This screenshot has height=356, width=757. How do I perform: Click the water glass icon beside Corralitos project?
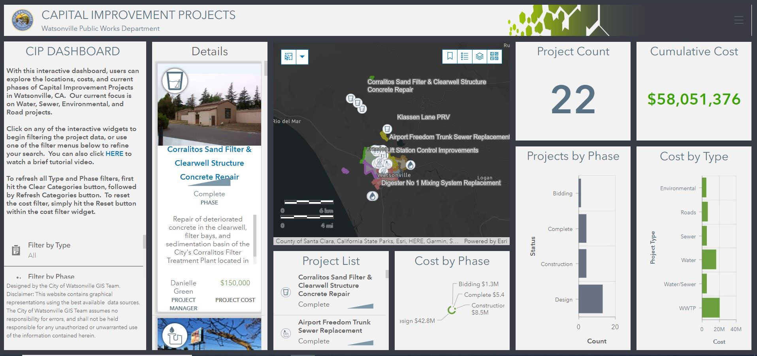click(x=285, y=291)
